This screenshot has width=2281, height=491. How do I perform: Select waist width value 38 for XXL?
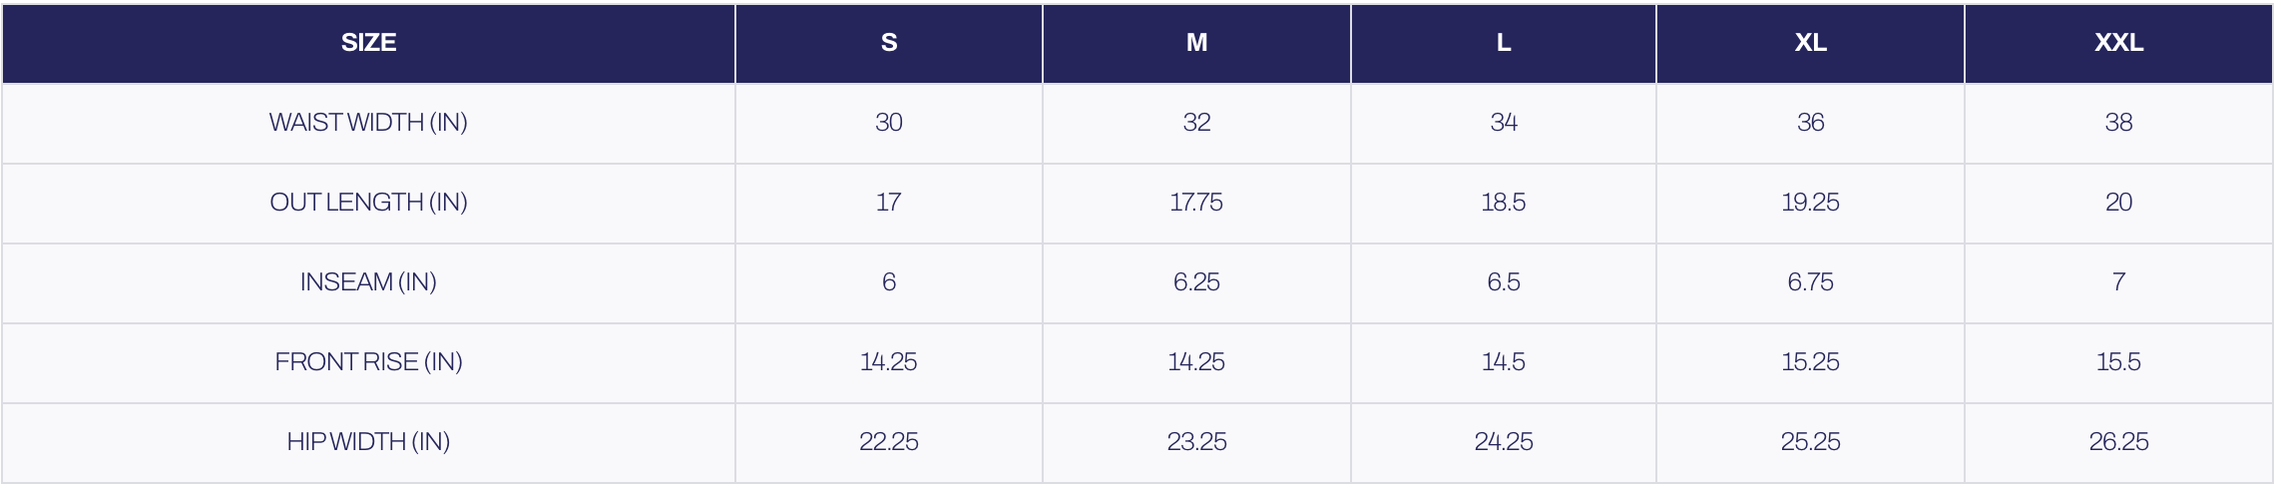(x=2118, y=123)
